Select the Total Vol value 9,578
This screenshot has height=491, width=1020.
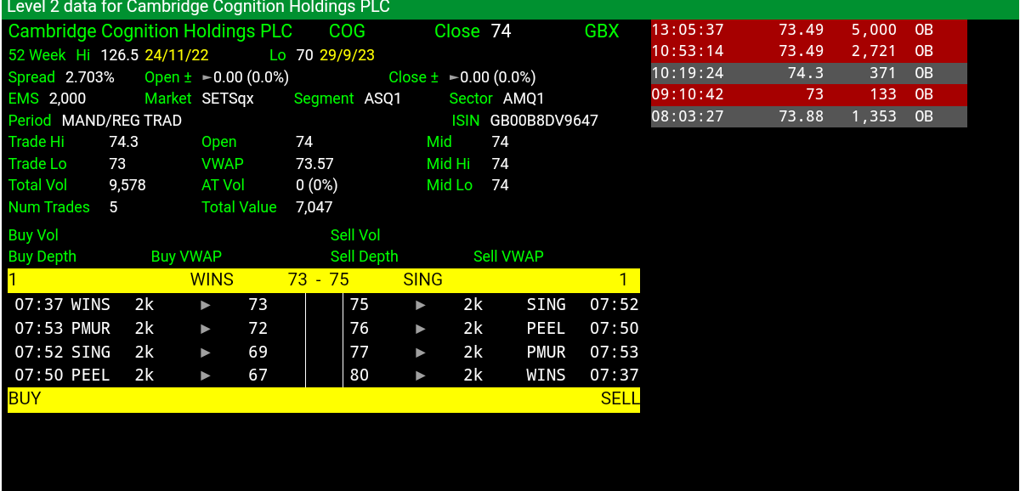point(127,185)
